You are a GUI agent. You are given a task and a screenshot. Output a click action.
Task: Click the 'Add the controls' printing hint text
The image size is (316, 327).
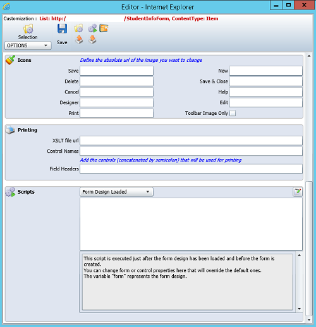(x=161, y=160)
